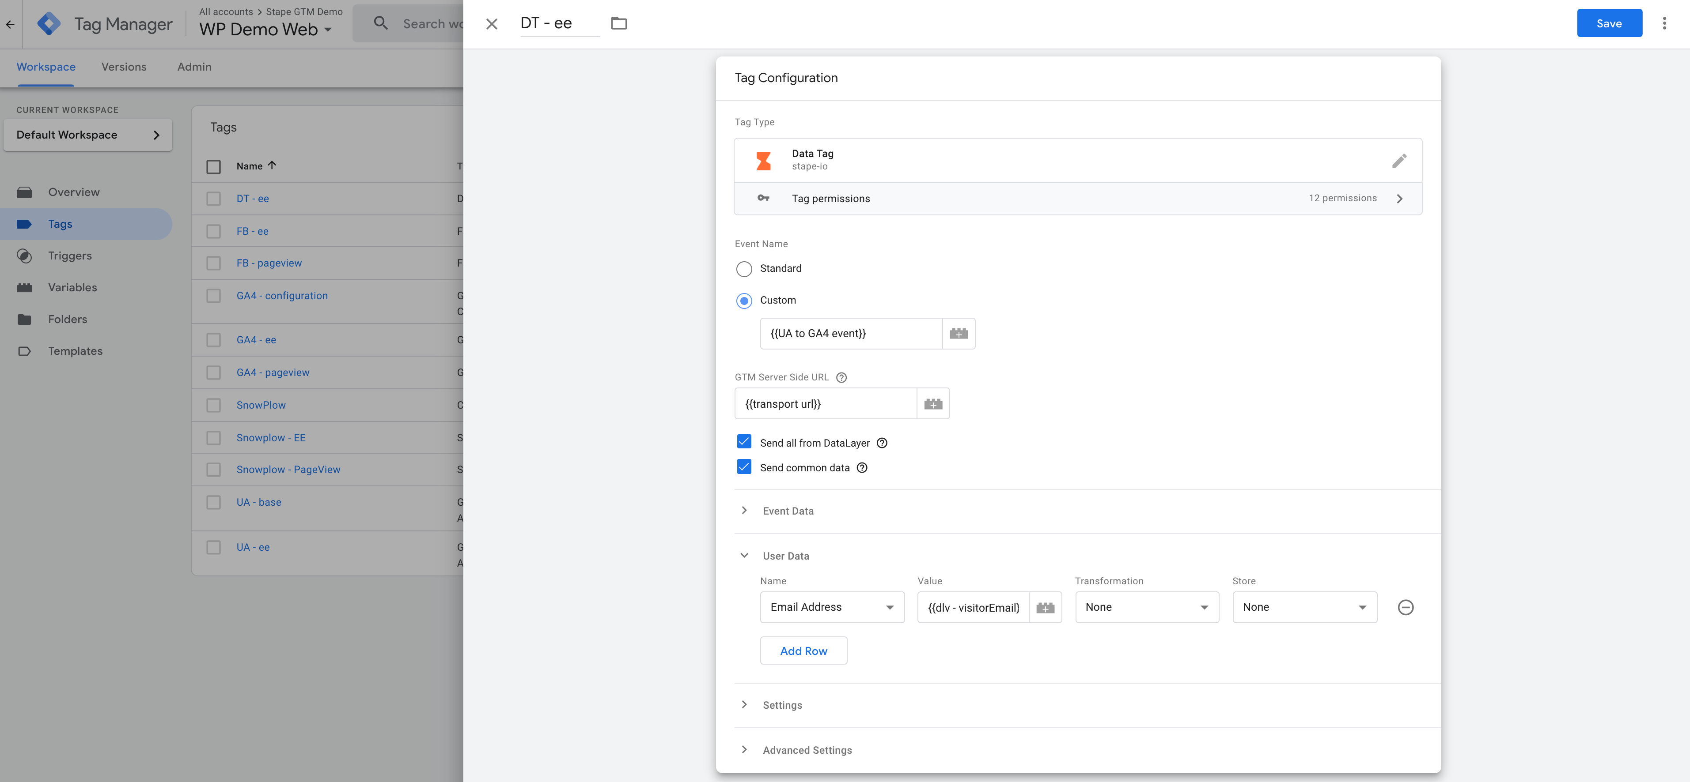Insert variable for GTM Server Side URL
This screenshot has height=782, width=1690.
click(933, 404)
